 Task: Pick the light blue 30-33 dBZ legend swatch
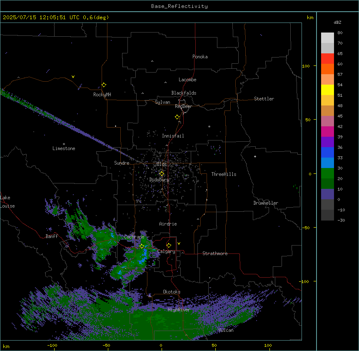(x=327, y=163)
